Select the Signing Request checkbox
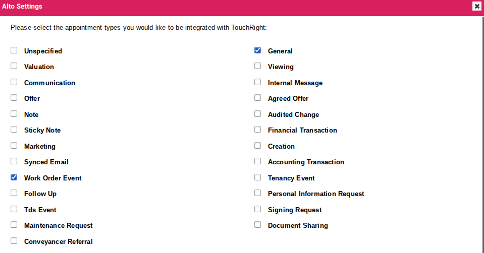 (258, 209)
